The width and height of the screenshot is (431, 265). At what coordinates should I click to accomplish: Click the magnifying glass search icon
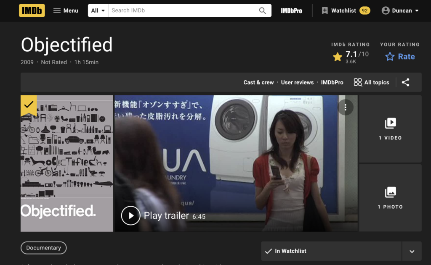click(263, 10)
